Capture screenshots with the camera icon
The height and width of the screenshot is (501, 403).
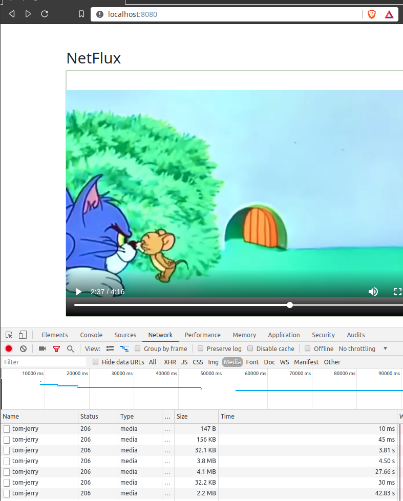tap(42, 348)
